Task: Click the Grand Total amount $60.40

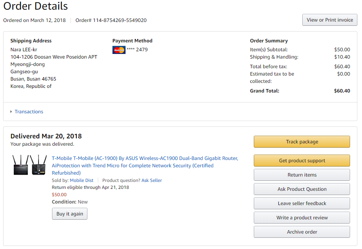Action: coord(342,91)
